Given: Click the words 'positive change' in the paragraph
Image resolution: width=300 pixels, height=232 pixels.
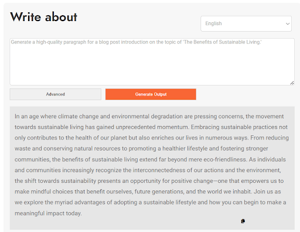Looking at the screenshot, I should pyautogui.click(x=192, y=181).
